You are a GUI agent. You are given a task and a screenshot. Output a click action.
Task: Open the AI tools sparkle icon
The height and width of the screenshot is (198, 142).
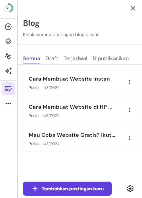(x=8, y=71)
